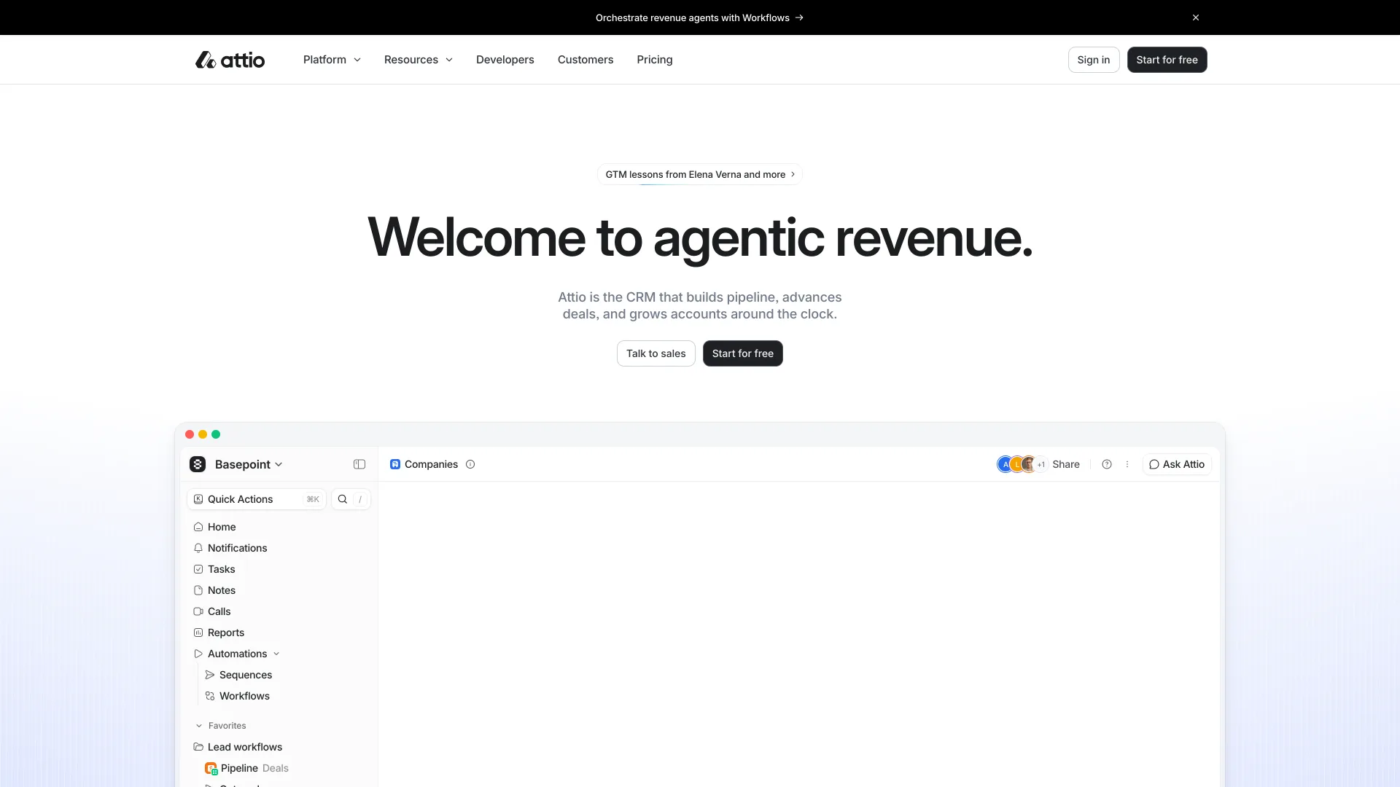Image resolution: width=1400 pixels, height=787 pixels.
Task: Open Calls in the sidebar
Action: (212, 611)
